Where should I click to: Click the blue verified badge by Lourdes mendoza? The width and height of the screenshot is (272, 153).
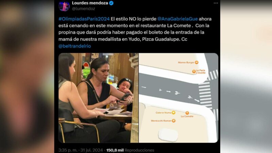pyautogui.click(x=112, y=3)
